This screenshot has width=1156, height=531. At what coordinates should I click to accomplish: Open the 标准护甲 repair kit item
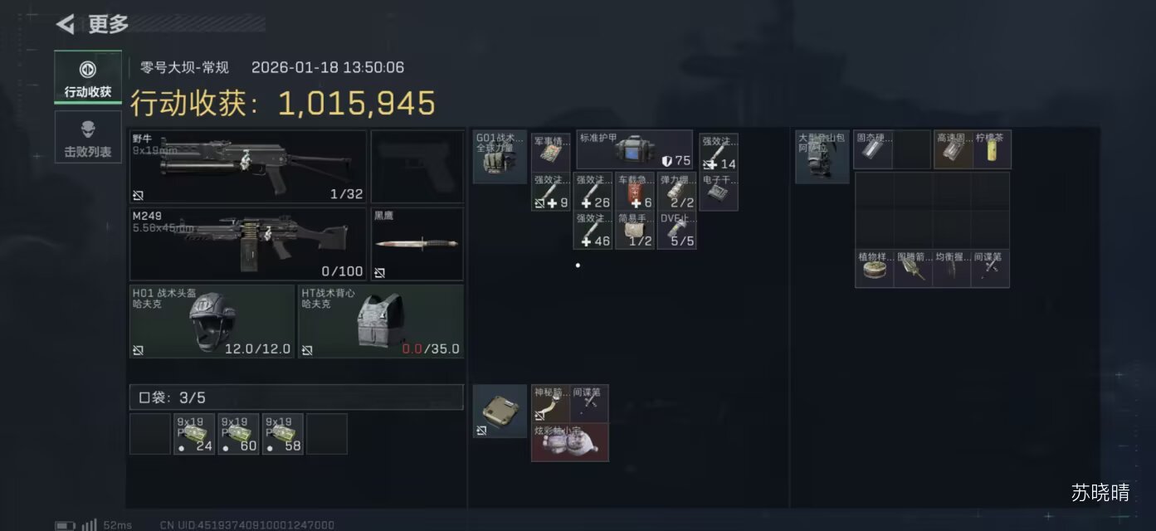(x=635, y=149)
